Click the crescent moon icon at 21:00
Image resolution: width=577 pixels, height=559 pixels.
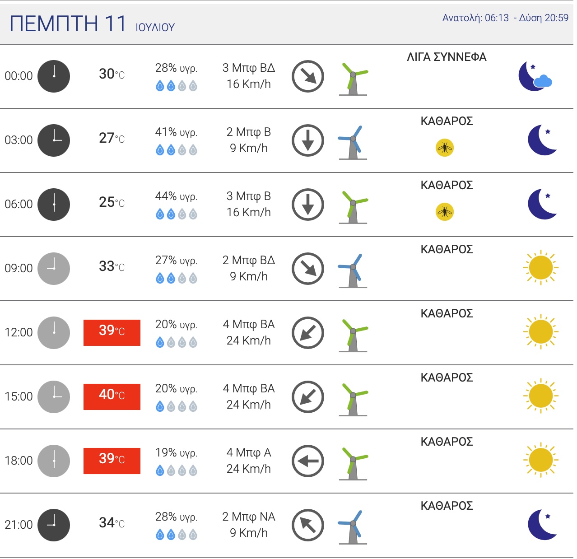point(542,525)
